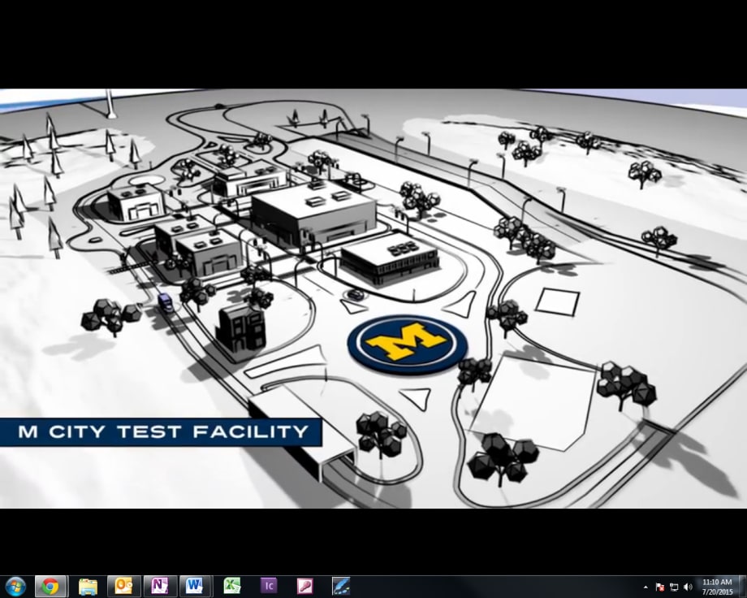Show hidden tray icons arrow
747x598 pixels.
click(x=646, y=587)
